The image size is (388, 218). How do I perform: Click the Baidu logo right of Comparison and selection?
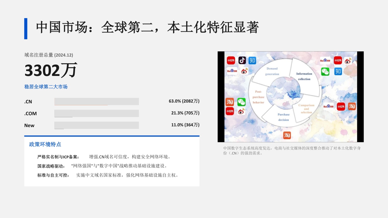(x=329, y=106)
